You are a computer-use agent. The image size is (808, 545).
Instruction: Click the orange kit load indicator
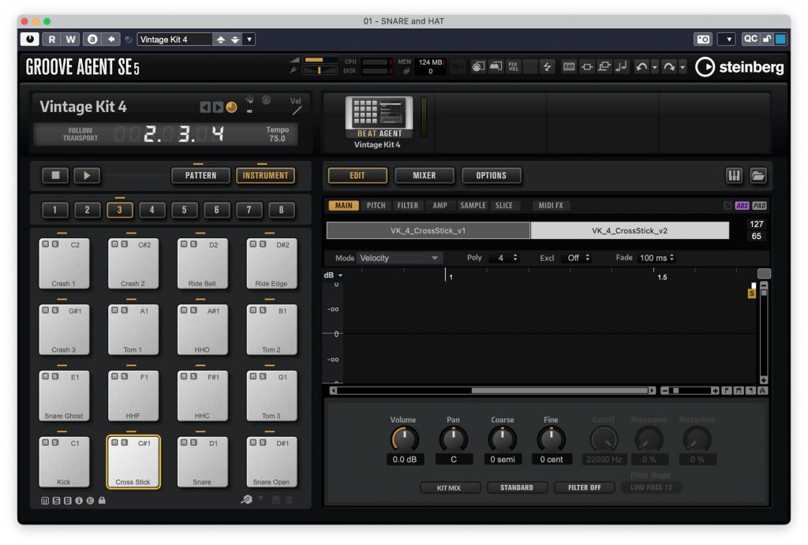232,107
